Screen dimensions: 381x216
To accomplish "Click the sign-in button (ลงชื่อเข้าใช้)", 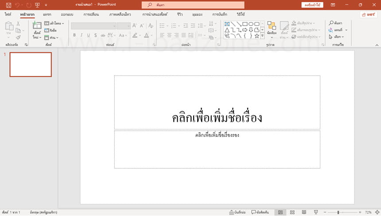I will 312,5.
